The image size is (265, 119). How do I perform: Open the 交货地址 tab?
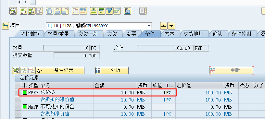coord(193,34)
